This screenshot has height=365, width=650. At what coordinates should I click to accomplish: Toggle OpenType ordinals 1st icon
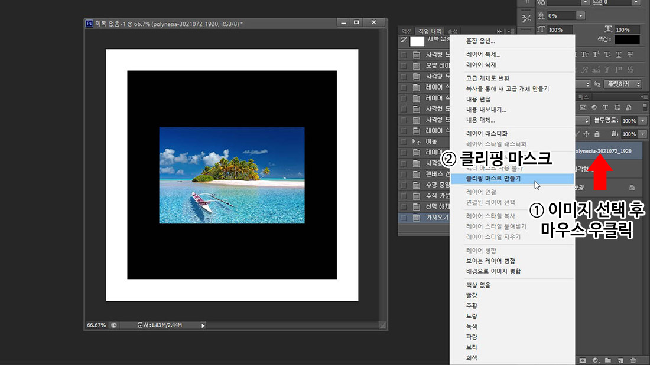pyautogui.click(x=619, y=70)
